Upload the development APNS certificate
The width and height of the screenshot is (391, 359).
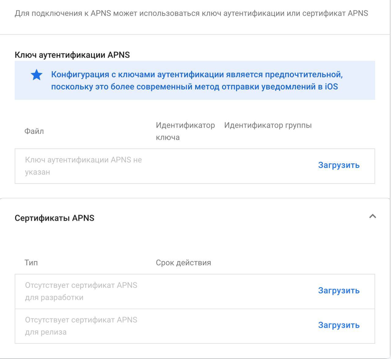pos(339,291)
